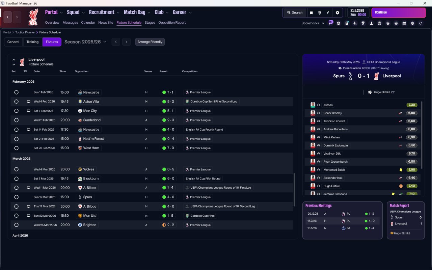Select radio button for Blackburn fixture
Image resolution: width=432 pixels, height=270 pixels.
(x=16, y=179)
